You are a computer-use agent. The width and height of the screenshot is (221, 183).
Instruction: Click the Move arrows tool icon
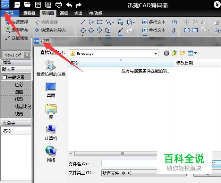(186, 22)
